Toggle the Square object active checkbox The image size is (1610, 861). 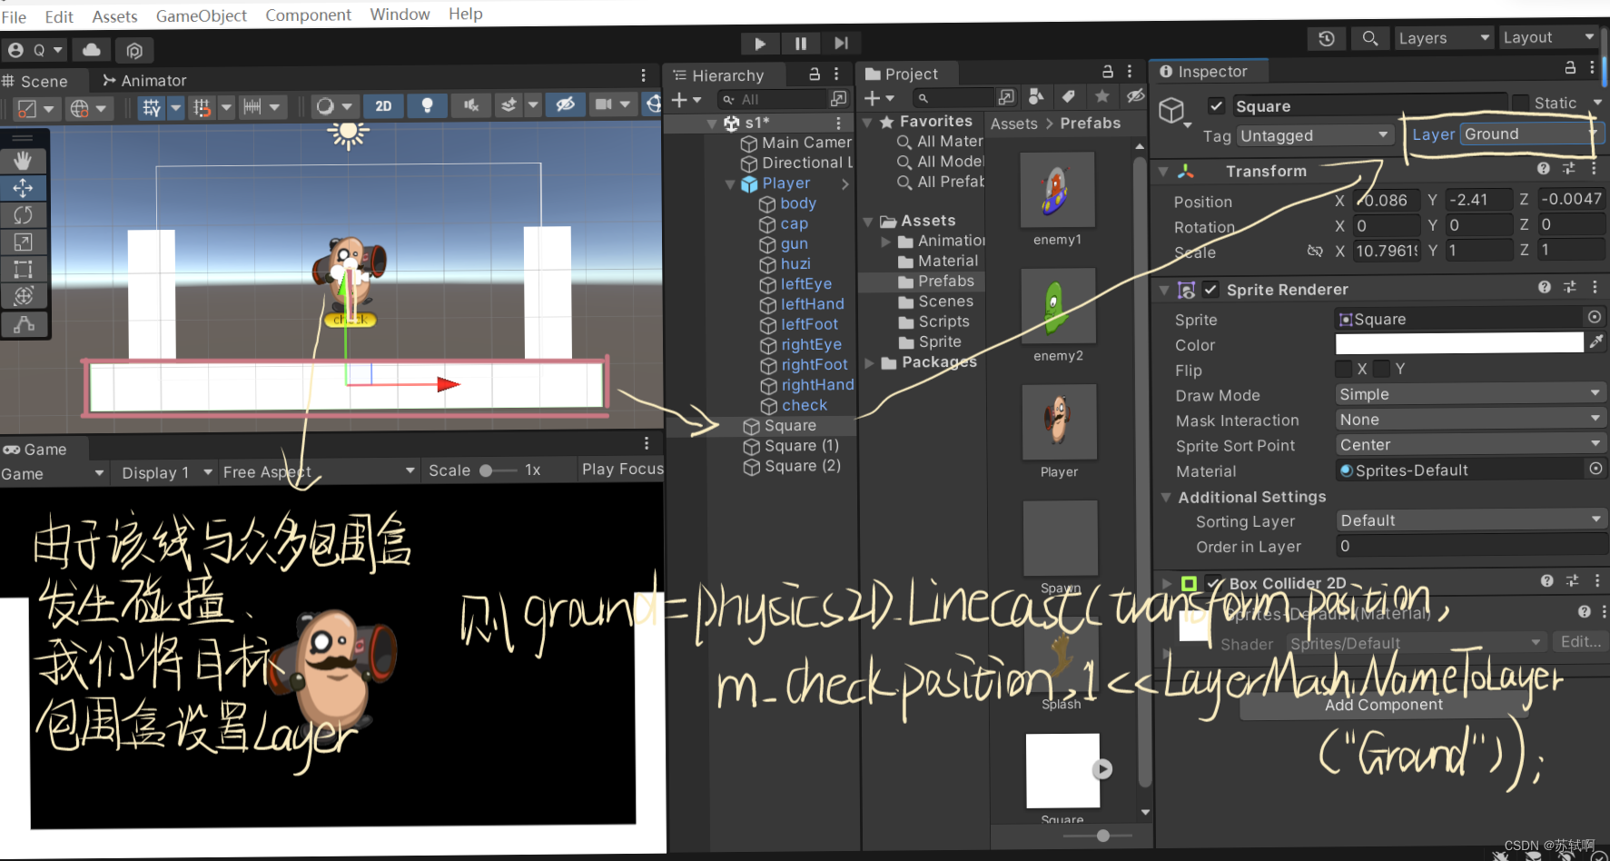click(1217, 106)
